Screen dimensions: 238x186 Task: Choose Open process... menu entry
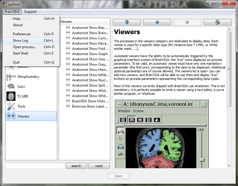click(31, 47)
